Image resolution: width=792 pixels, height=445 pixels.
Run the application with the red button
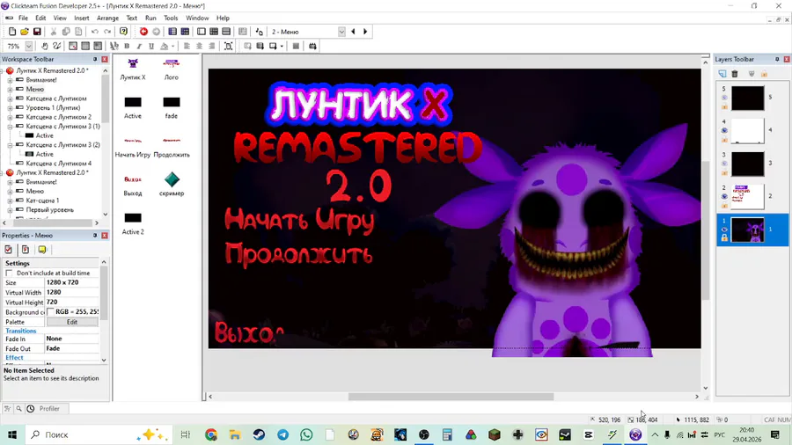click(x=143, y=32)
